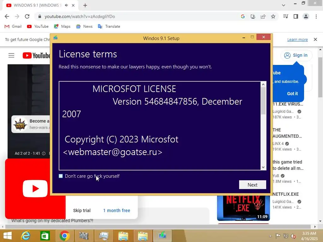Go back in Chrome

tap(7, 16)
